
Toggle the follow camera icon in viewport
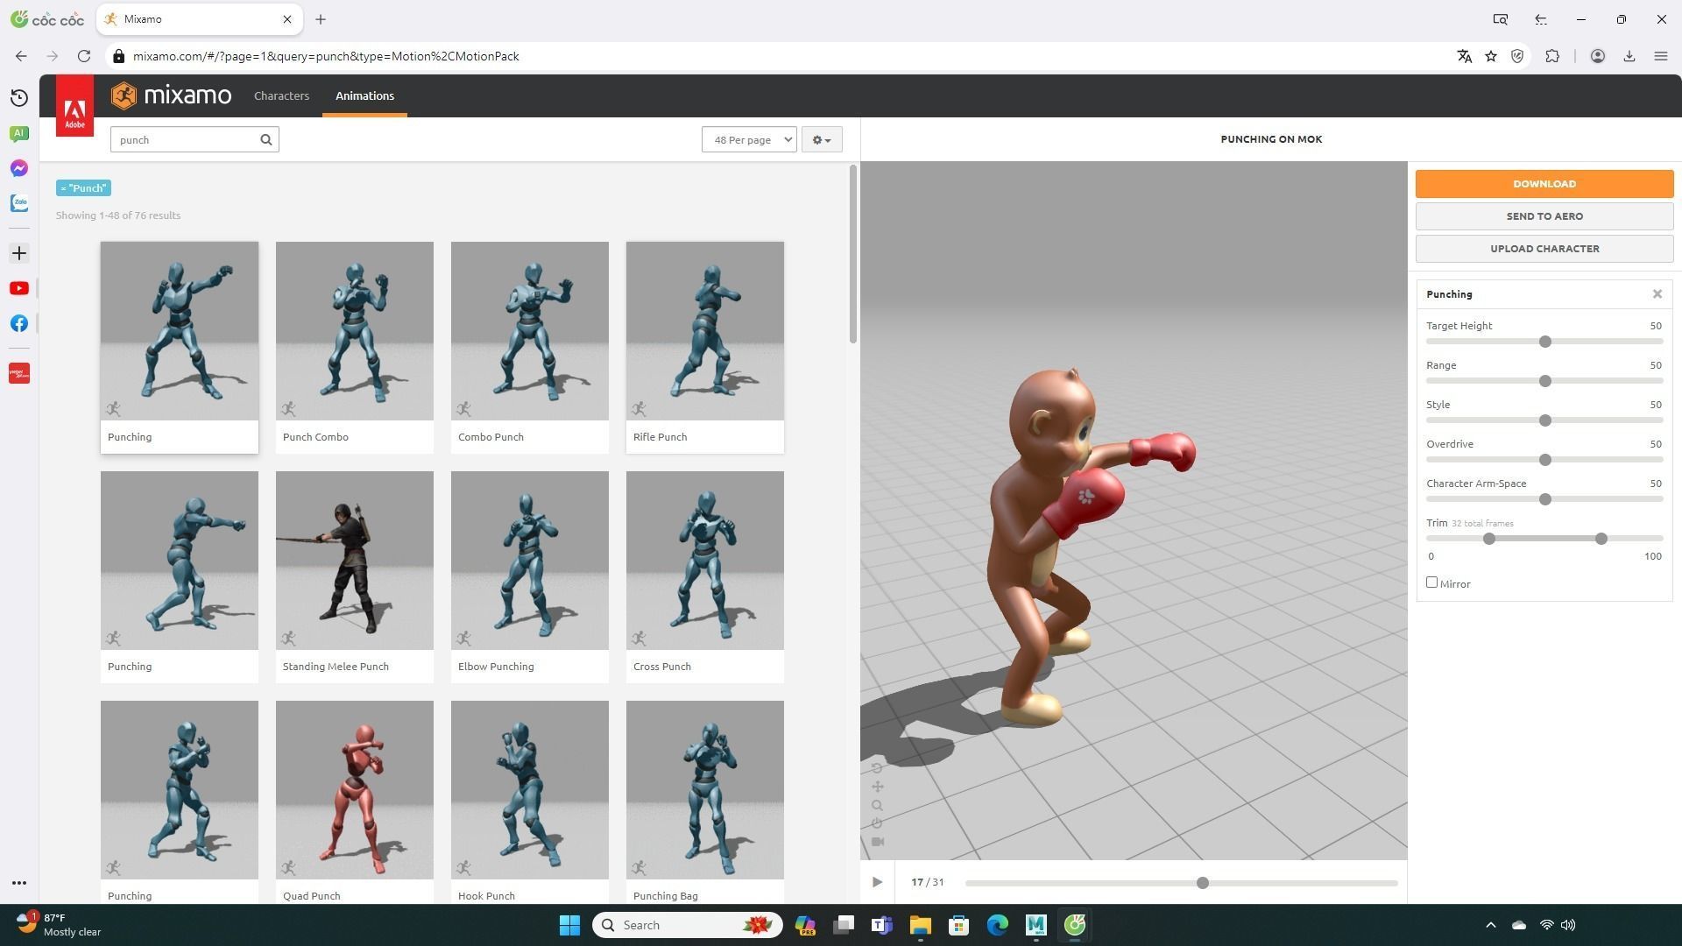point(877,842)
